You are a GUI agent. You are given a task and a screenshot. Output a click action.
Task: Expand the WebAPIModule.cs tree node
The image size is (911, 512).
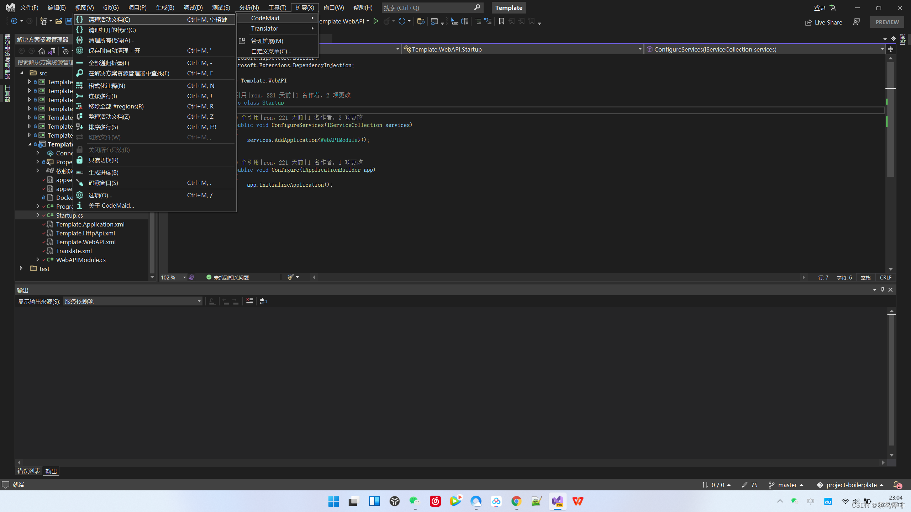[38, 260]
